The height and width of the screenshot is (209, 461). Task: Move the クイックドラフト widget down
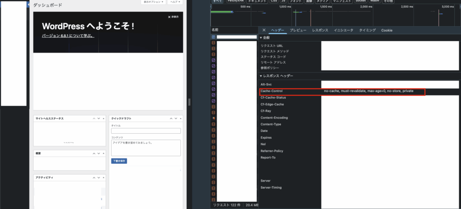tap(176, 118)
